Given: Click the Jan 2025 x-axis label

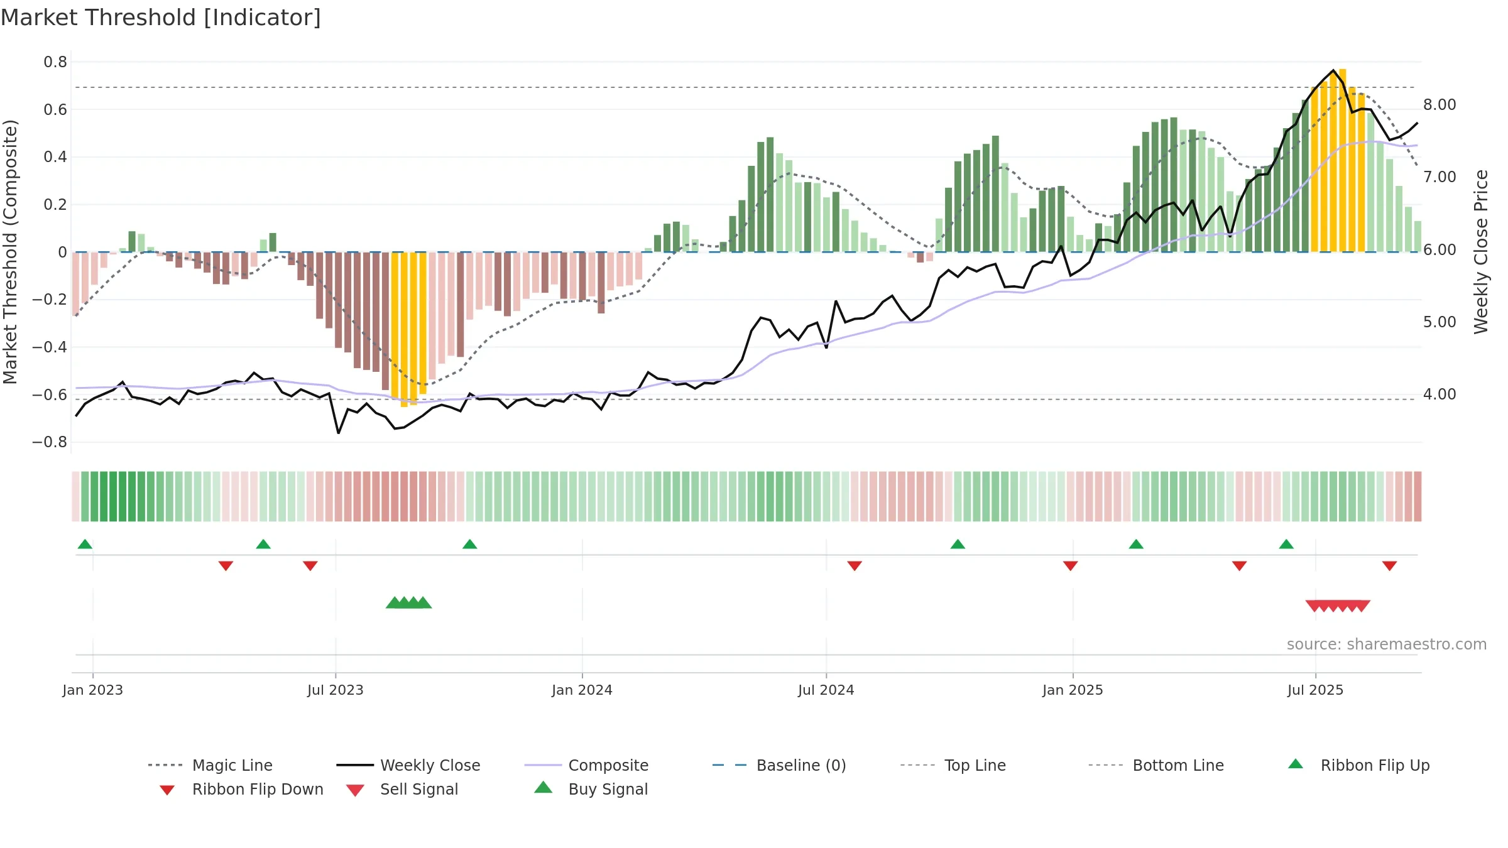Looking at the screenshot, I should 1073,690.
